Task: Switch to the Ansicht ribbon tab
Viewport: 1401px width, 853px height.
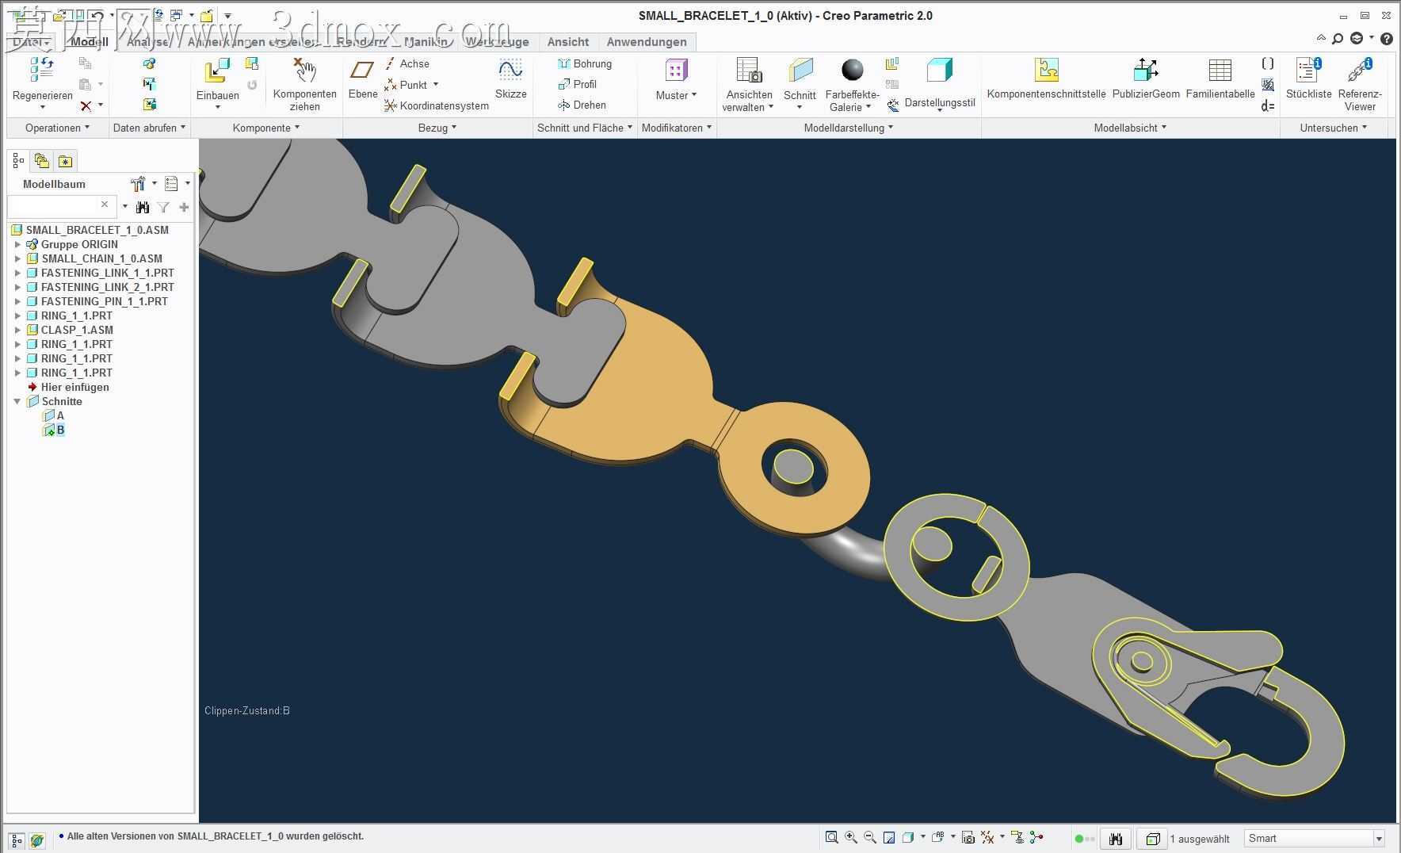Action: (567, 42)
